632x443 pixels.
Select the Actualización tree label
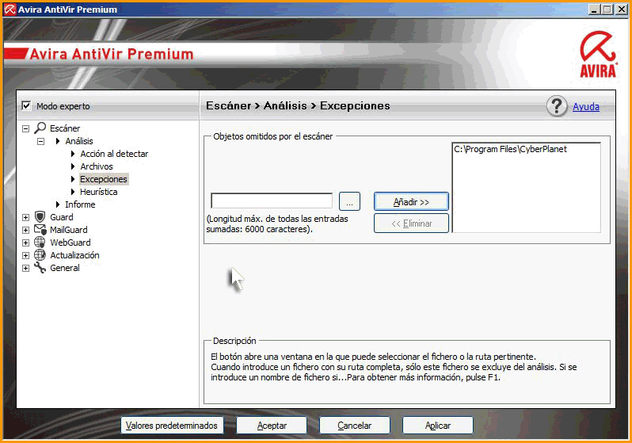pyautogui.click(x=74, y=255)
